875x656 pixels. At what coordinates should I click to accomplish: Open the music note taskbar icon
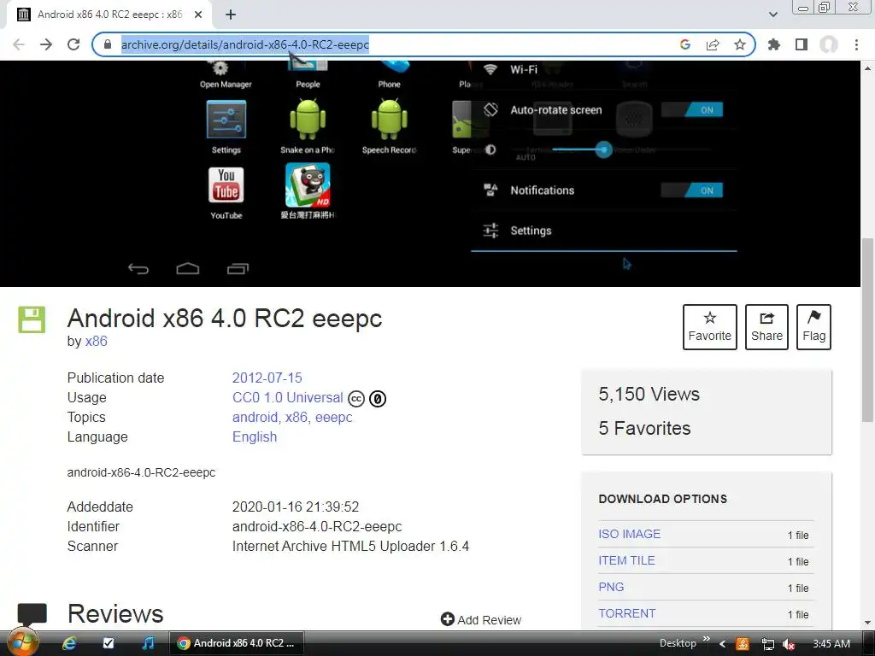(x=148, y=643)
